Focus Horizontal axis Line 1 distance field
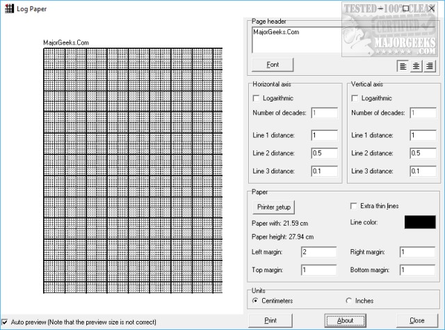 tap(325, 135)
